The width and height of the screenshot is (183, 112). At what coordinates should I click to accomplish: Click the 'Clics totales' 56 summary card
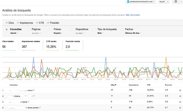point(9,45)
